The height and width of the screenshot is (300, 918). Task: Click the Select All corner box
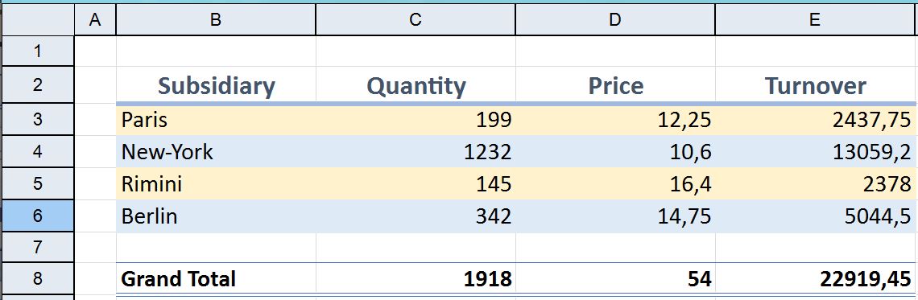[38, 20]
